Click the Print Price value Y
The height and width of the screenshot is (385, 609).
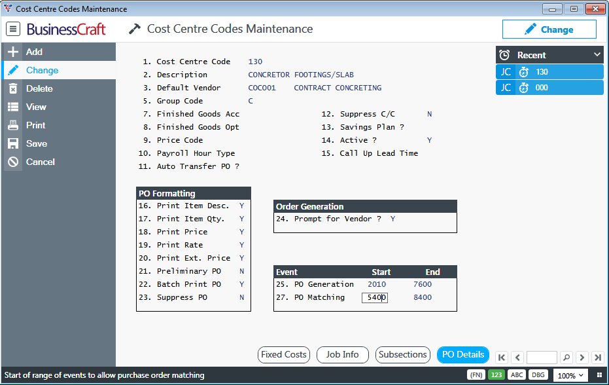(241, 232)
